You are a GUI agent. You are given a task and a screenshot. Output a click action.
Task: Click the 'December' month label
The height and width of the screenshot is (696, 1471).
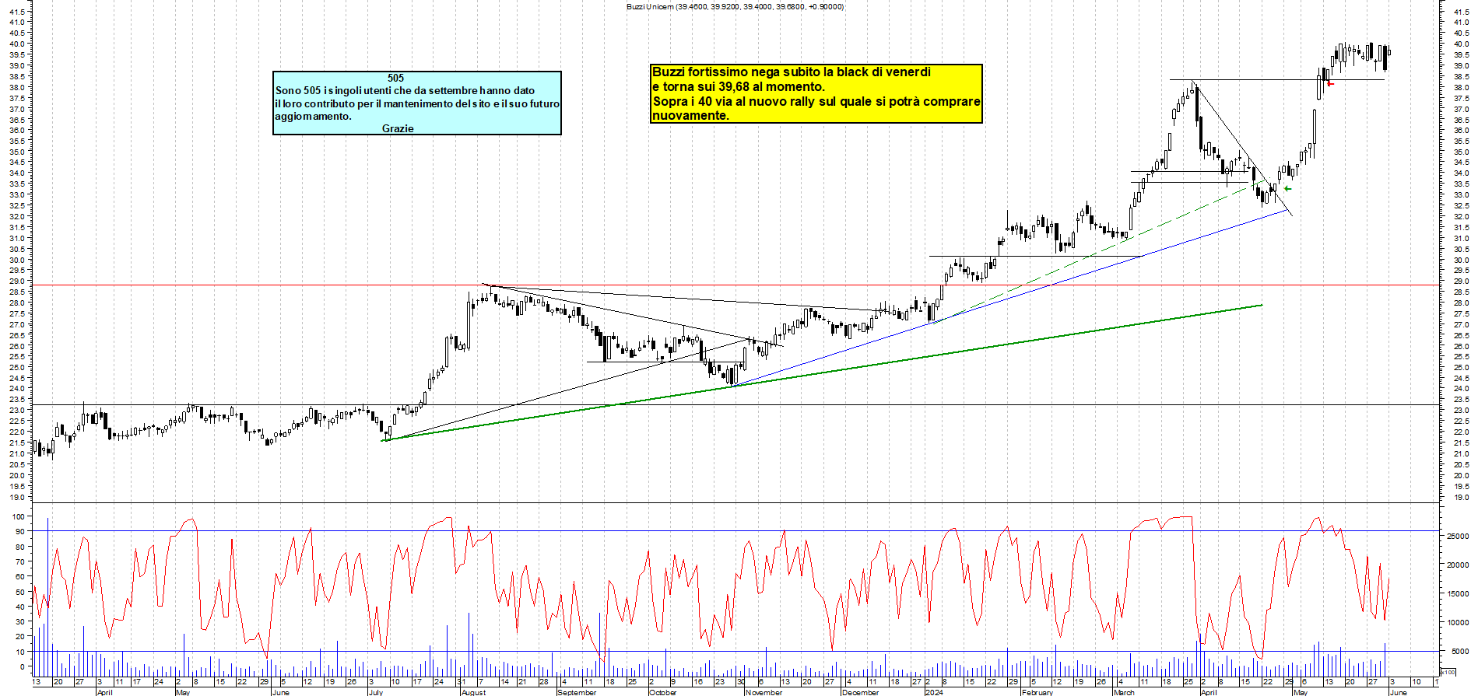[x=860, y=692]
